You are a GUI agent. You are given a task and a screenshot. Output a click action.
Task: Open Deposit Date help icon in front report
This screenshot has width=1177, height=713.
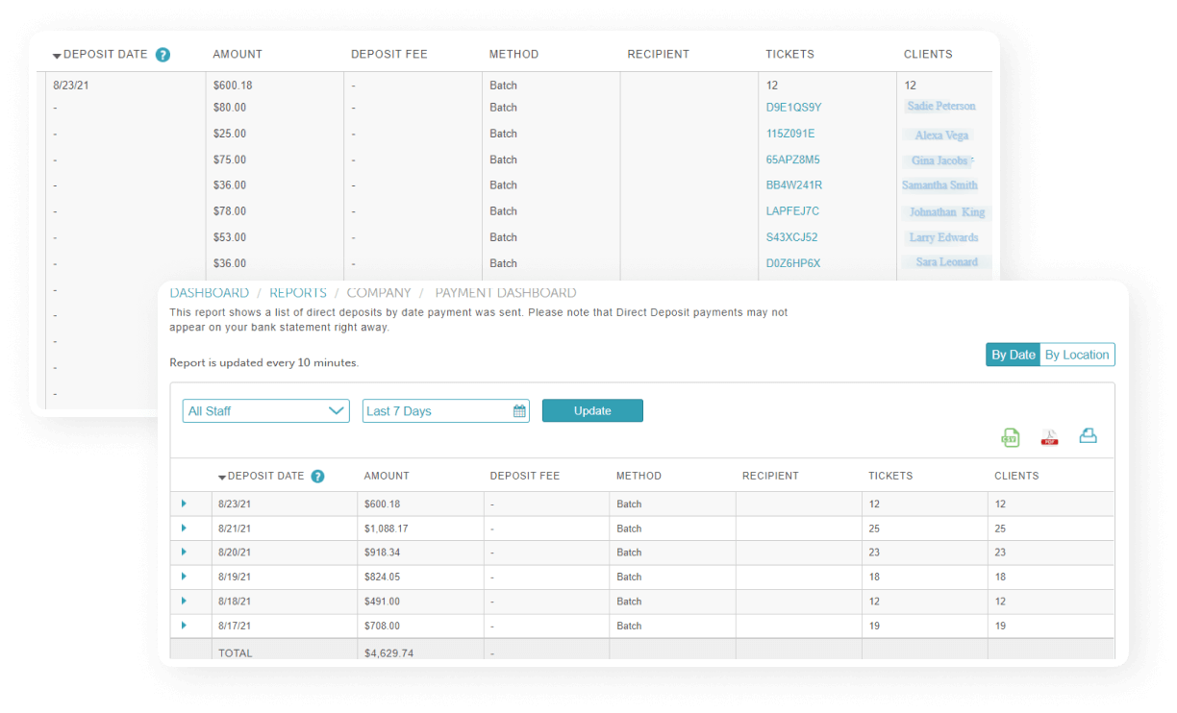pos(317,477)
